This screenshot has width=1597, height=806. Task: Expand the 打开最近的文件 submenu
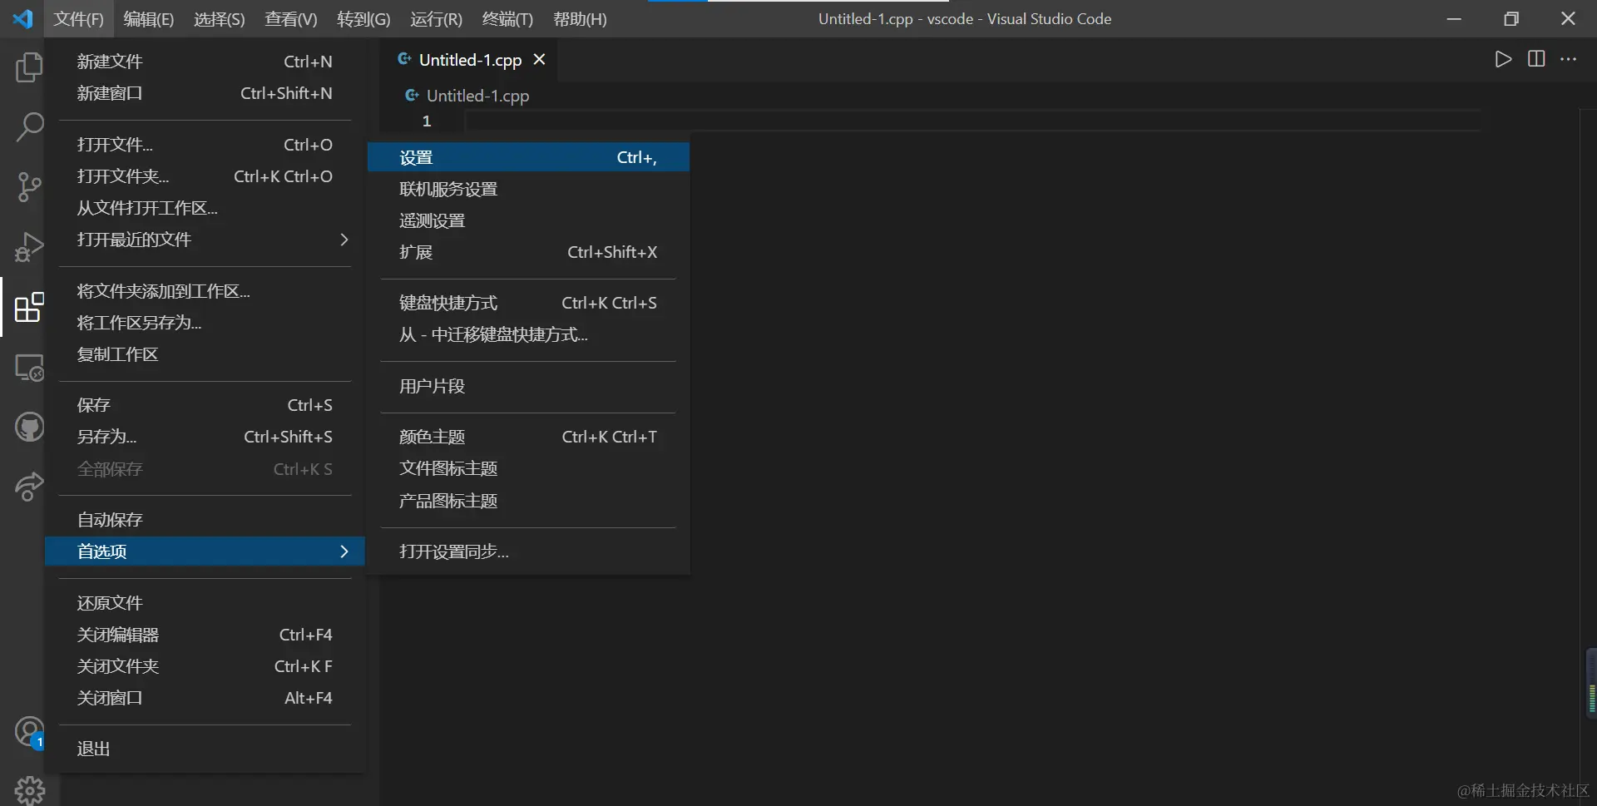pos(205,240)
